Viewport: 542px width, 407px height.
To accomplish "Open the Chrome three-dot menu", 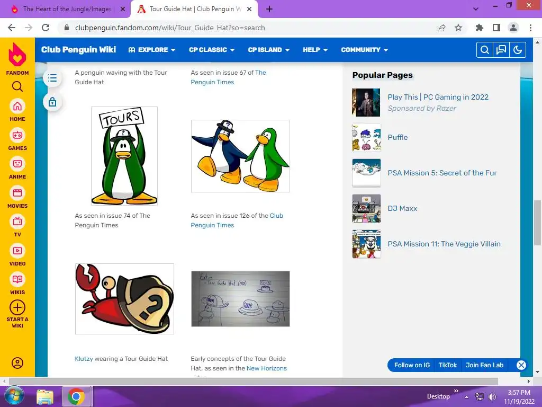I will [530, 28].
